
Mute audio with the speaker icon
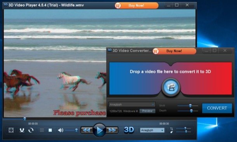pyautogui.click(x=61, y=130)
